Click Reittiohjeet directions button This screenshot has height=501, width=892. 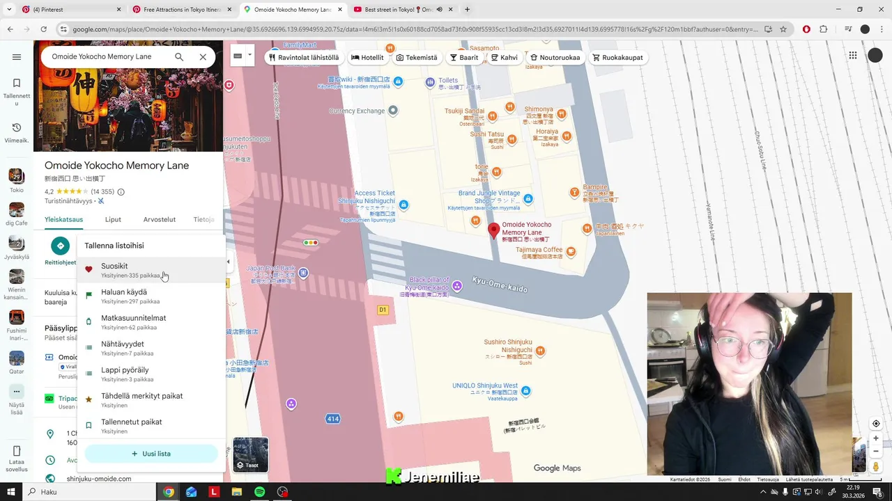point(61,246)
